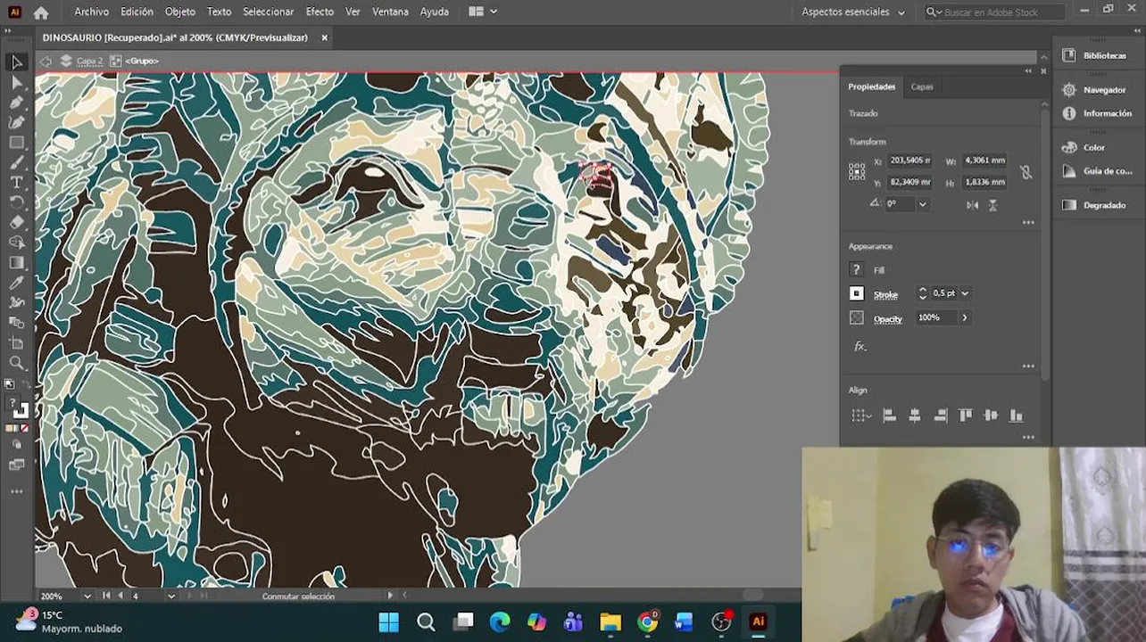Set fill and stroke to None
Viewport: 1146px width, 642px height.
24,429
